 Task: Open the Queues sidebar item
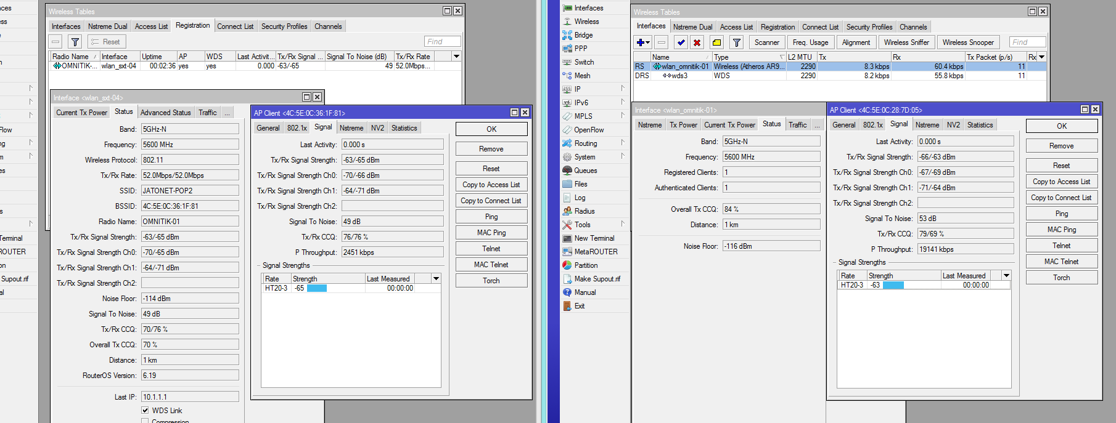click(x=586, y=171)
